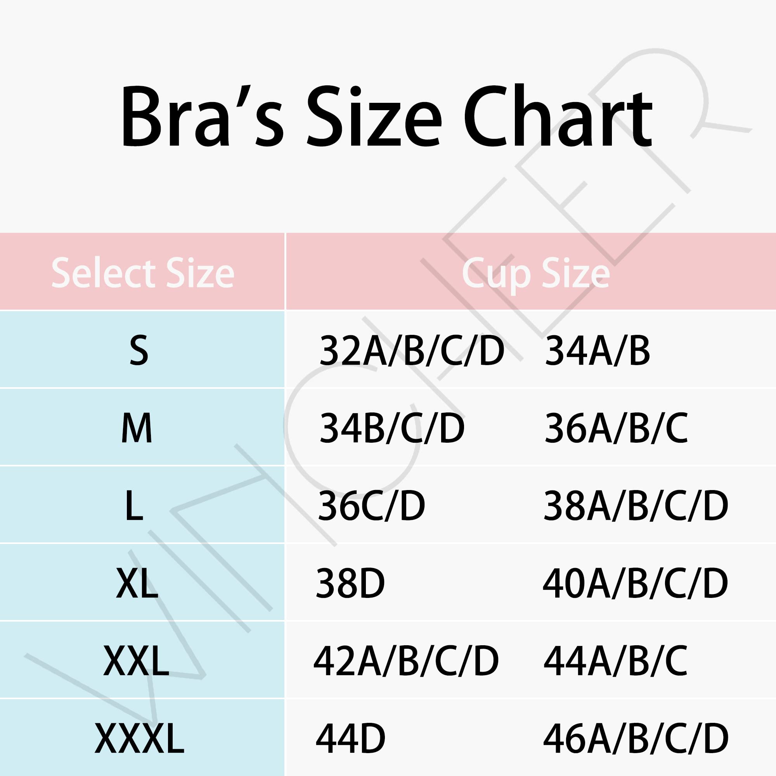Pick the XL size row label
The width and height of the screenshot is (776, 776).
137,584
